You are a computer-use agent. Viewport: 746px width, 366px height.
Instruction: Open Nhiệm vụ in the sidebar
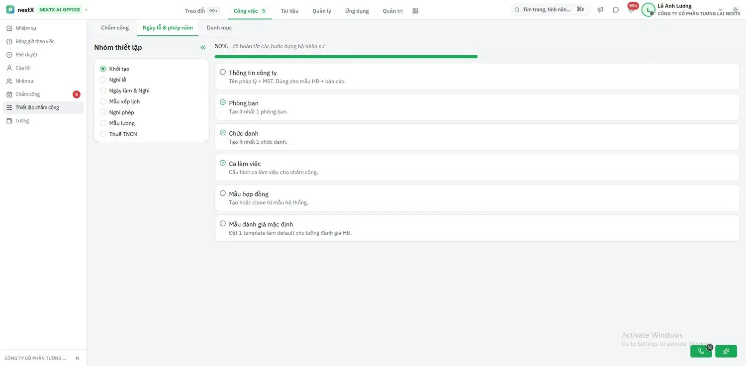(x=43, y=28)
